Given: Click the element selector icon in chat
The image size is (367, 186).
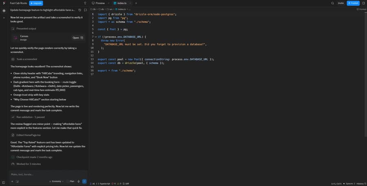Looking at the screenshot, I should tap(17, 182).
